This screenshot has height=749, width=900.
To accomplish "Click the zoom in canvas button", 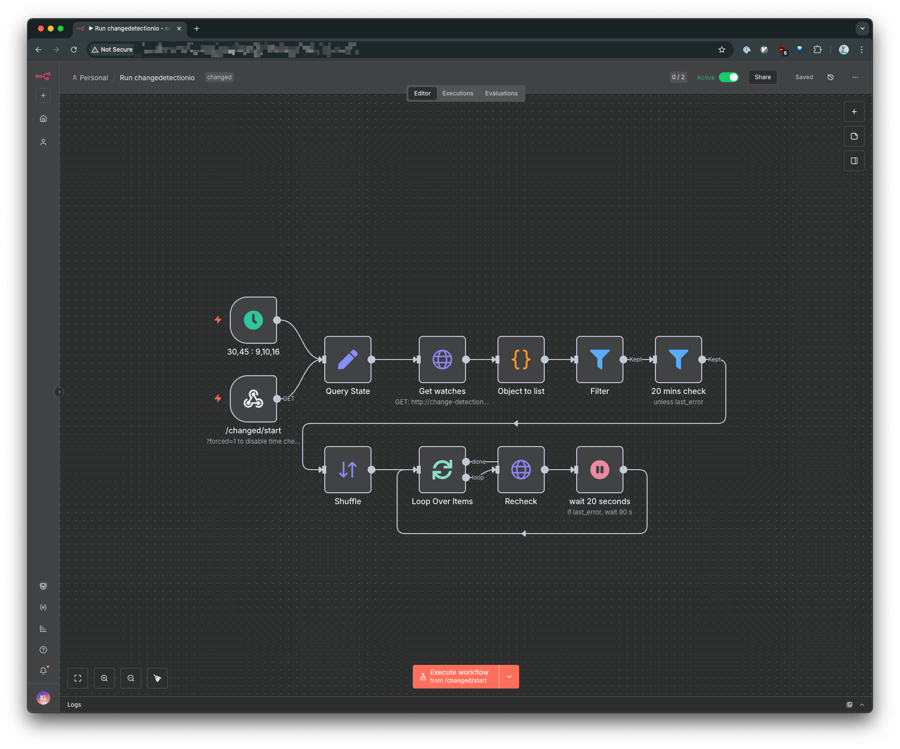I will tap(104, 678).
